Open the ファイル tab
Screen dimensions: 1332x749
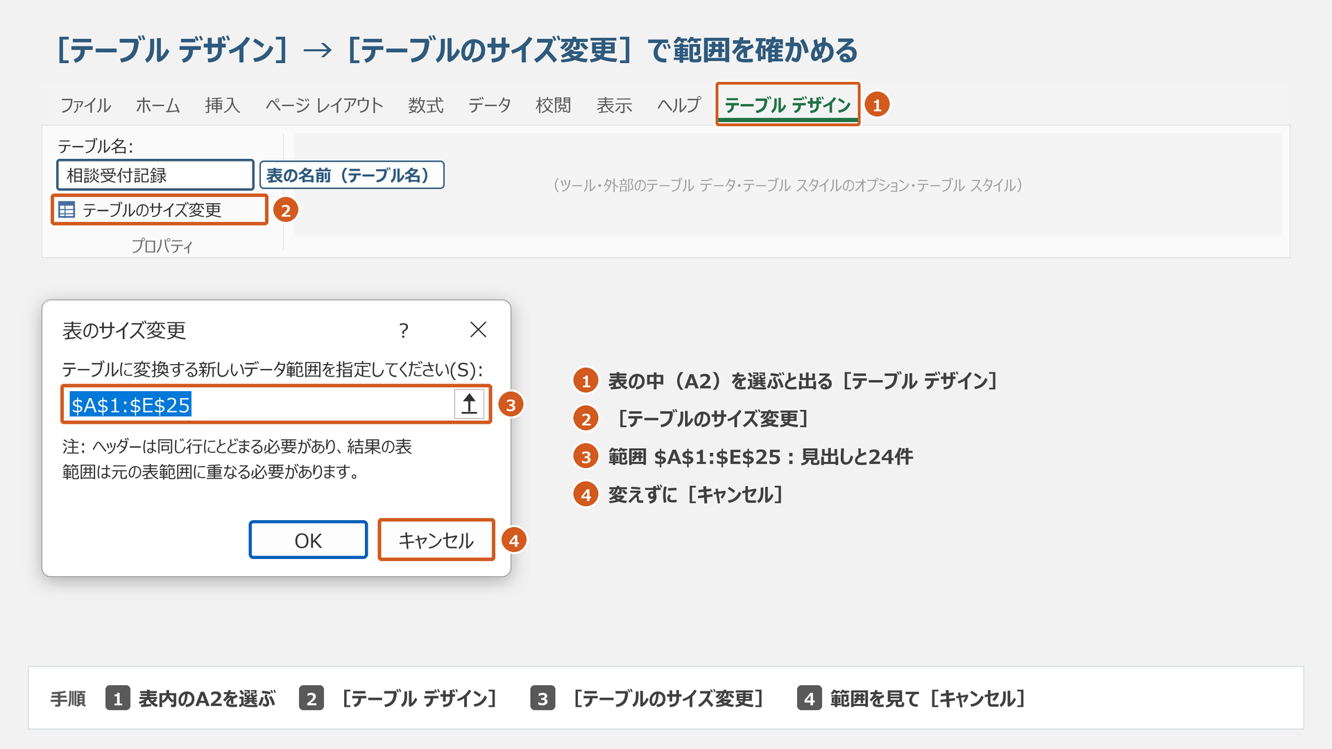85,105
